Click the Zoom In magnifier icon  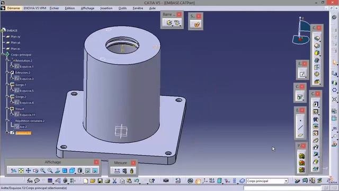[43, 171]
